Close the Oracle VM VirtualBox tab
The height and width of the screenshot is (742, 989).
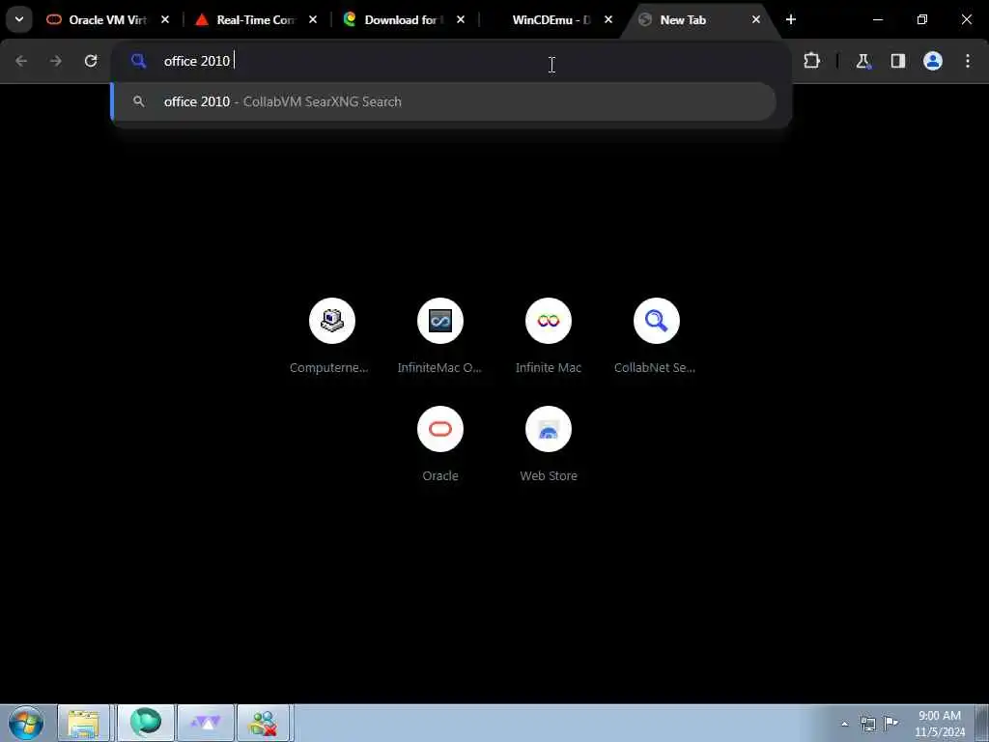pyautogui.click(x=165, y=19)
